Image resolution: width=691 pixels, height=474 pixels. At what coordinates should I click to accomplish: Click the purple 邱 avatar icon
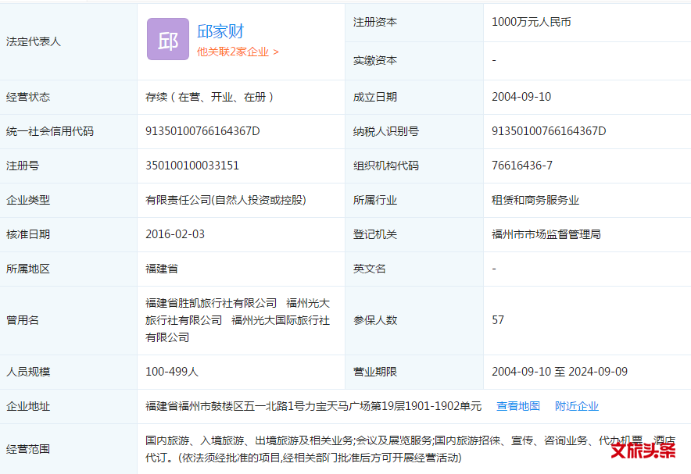168,39
